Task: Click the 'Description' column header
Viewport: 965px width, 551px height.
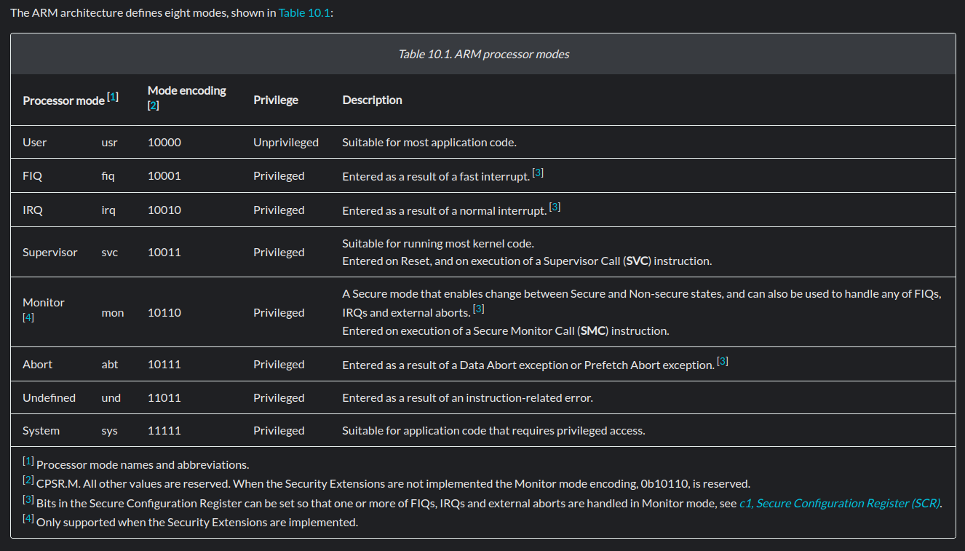Action: (372, 100)
